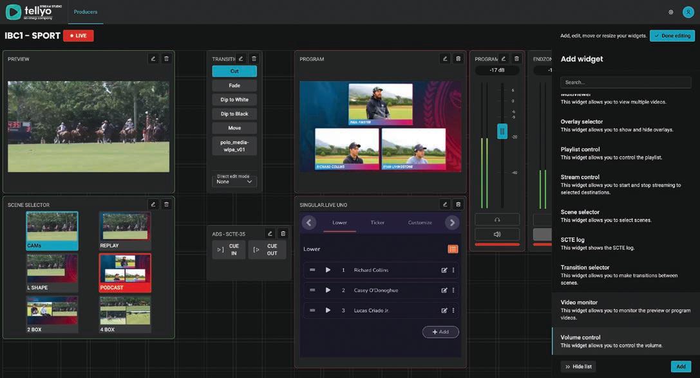Play the Casey O'Donoghue lower third

328,290
